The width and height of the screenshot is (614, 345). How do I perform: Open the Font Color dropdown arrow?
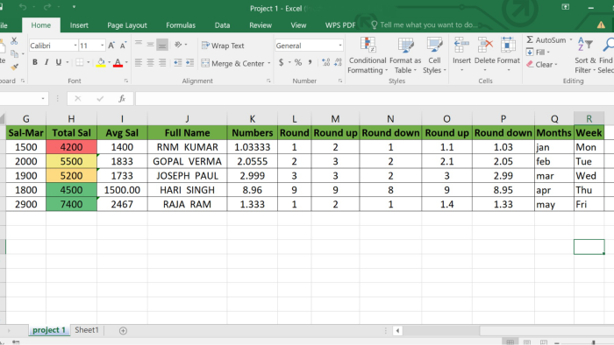(x=126, y=62)
